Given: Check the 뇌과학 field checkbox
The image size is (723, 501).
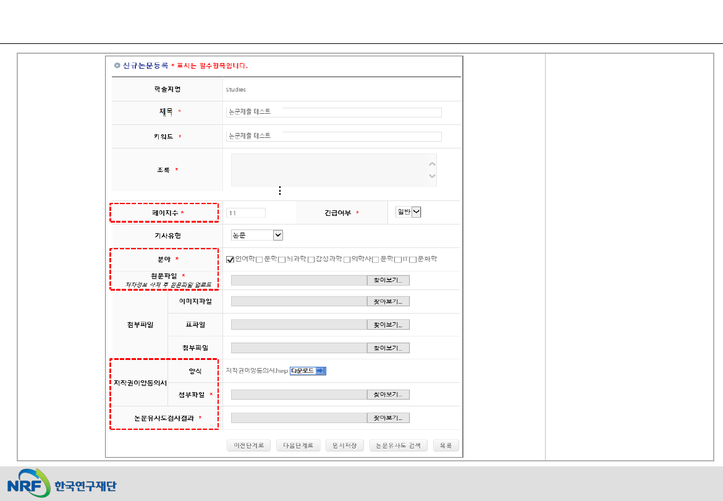Looking at the screenshot, I should point(282,259).
